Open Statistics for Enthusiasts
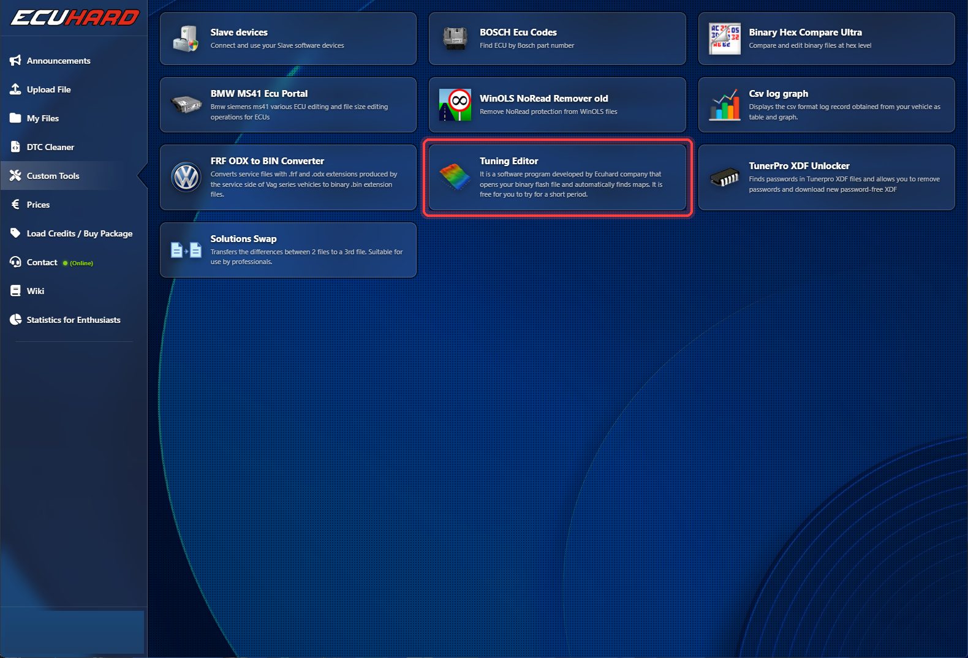 coord(74,320)
